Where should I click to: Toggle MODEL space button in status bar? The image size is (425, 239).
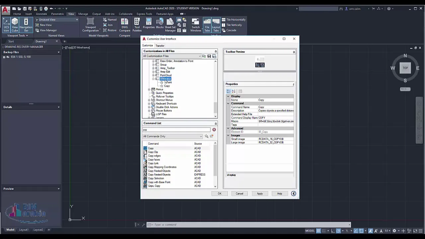310,231
